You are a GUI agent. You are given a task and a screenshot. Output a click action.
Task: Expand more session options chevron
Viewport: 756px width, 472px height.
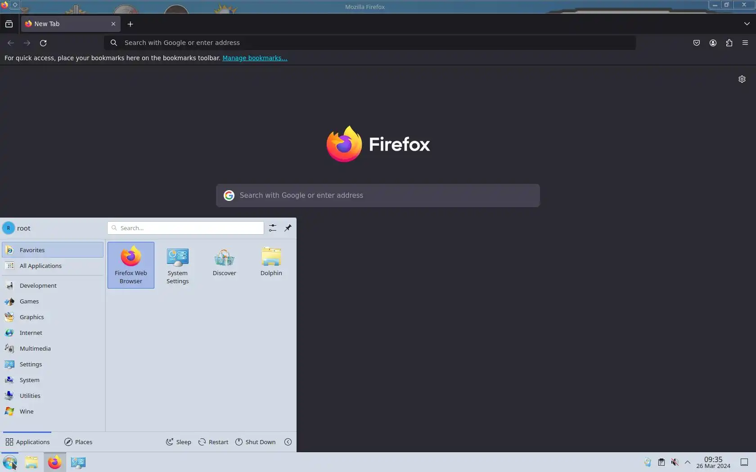coord(288,442)
